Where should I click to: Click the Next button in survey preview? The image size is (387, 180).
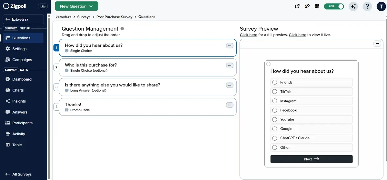click(x=311, y=159)
